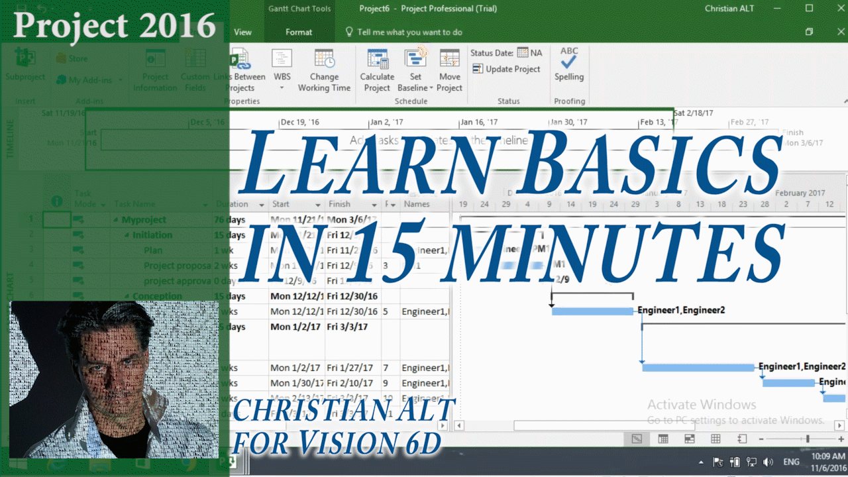Select the Mon 1/30/17 start cell

coord(296,384)
